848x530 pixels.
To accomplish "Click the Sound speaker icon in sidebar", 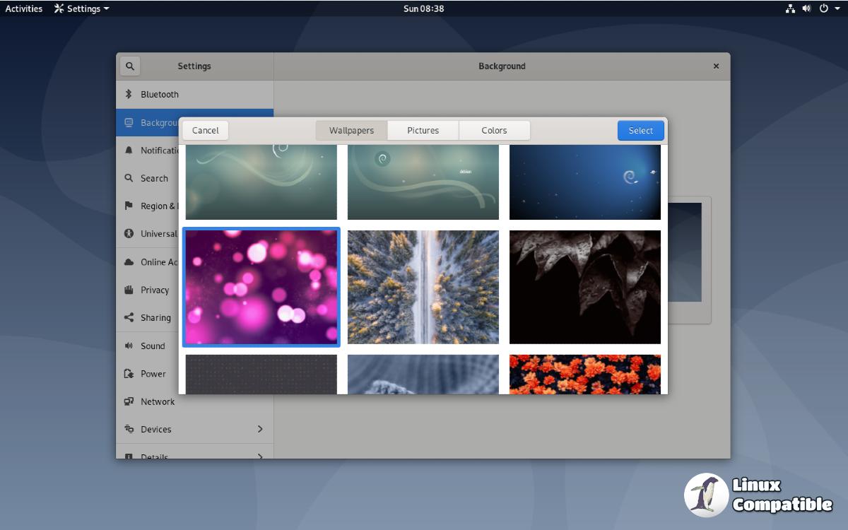I will click(129, 346).
